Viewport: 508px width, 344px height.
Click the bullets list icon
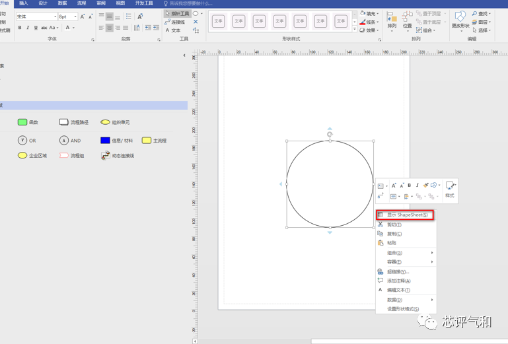tap(129, 17)
